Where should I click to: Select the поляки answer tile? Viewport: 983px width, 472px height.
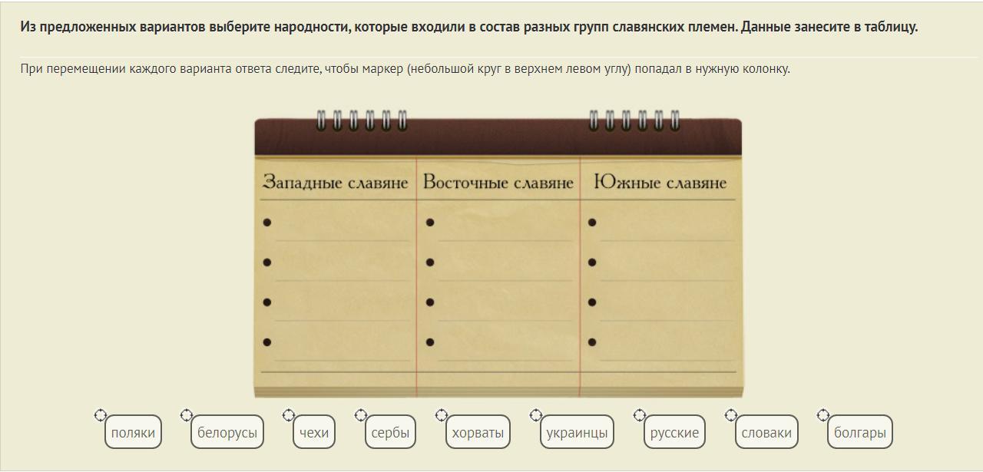pyautogui.click(x=133, y=433)
